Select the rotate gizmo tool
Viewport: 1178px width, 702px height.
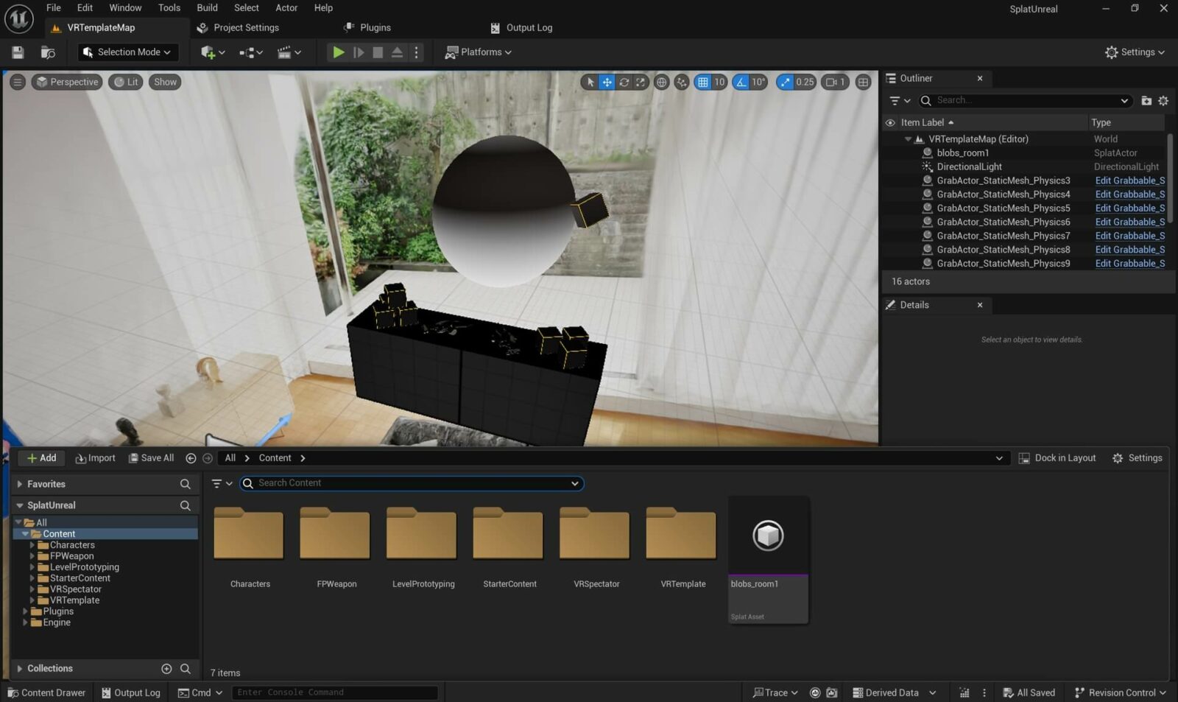tap(624, 83)
